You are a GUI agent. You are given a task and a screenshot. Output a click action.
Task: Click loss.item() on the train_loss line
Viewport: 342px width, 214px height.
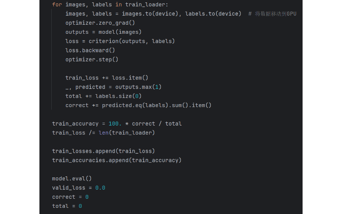pyautogui.click(x=130, y=78)
